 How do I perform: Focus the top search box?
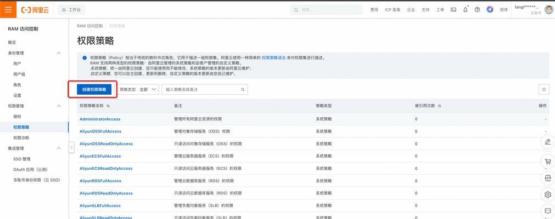(x=326, y=10)
